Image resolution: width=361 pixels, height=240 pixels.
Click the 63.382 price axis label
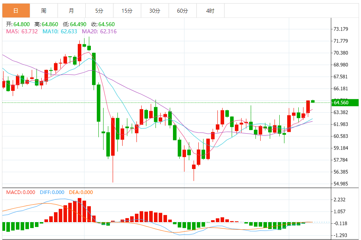341,112
